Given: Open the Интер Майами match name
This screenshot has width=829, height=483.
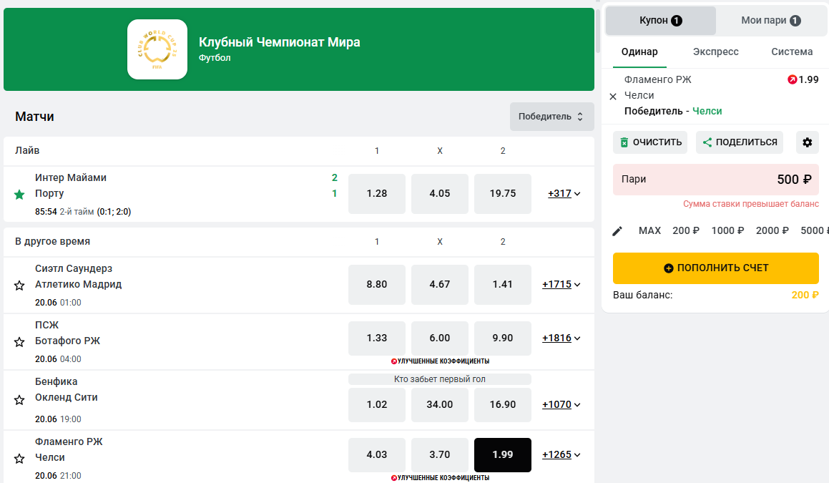Looking at the screenshot, I should pyautogui.click(x=71, y=177).
